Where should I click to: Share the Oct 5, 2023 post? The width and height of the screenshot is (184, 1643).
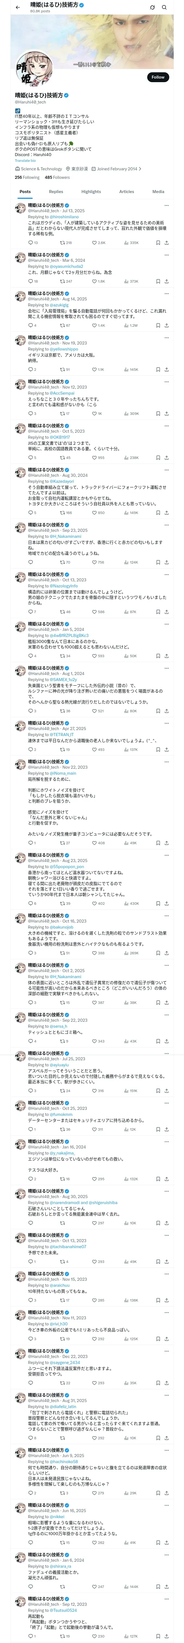(166, 457)
